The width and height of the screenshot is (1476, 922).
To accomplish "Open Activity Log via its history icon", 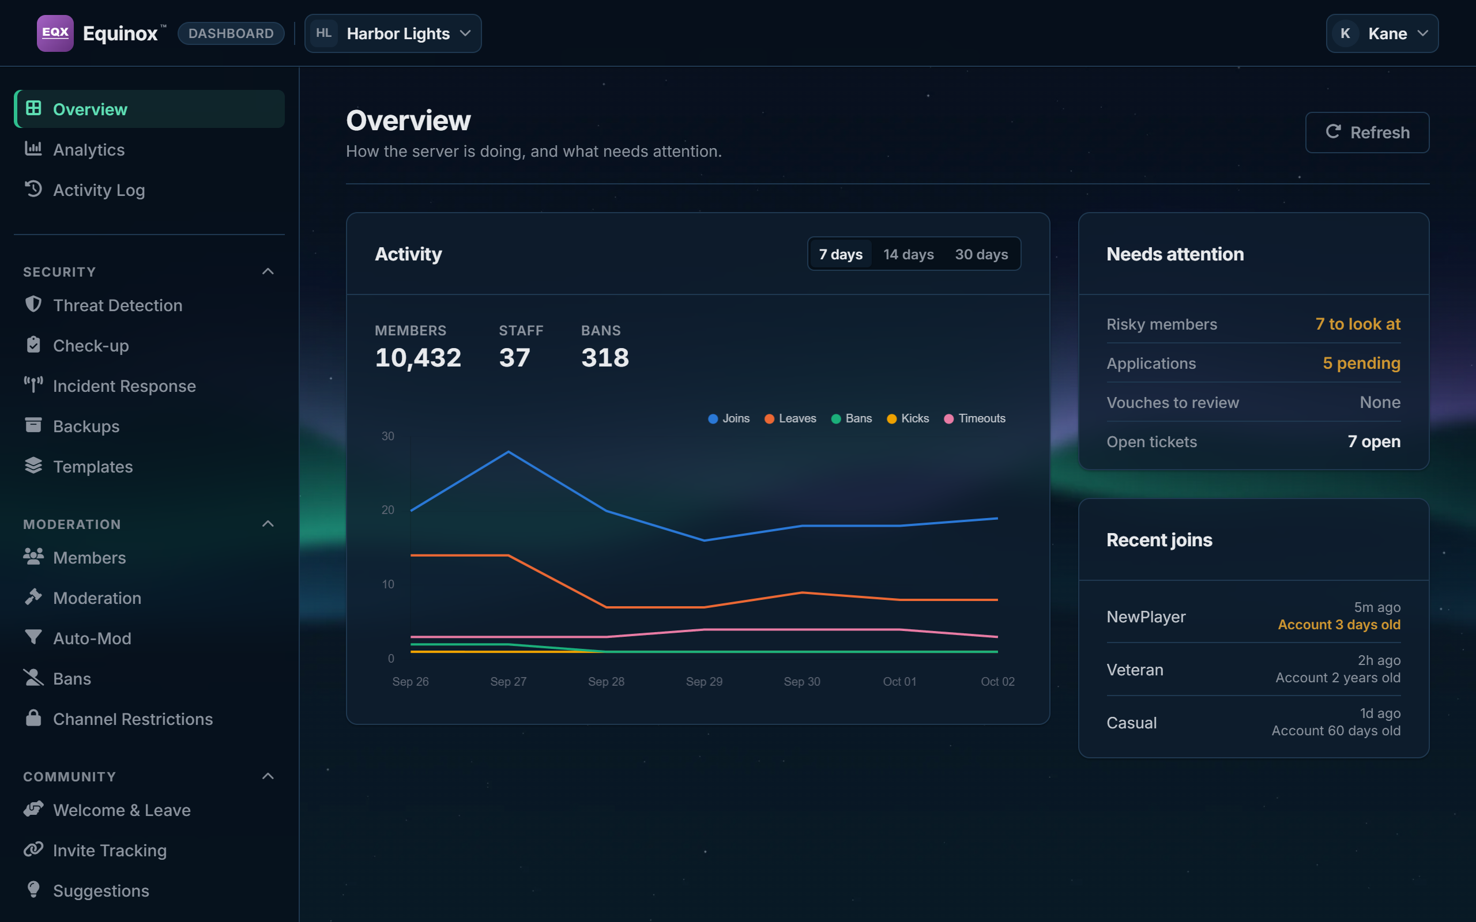I will coord(33,189).
